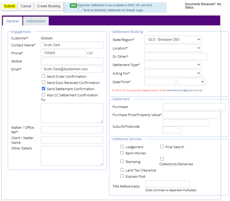Open the Settlement Type dropdown
Image resolution: width=230 pixels, height=201 pixels.
(173, 65)
